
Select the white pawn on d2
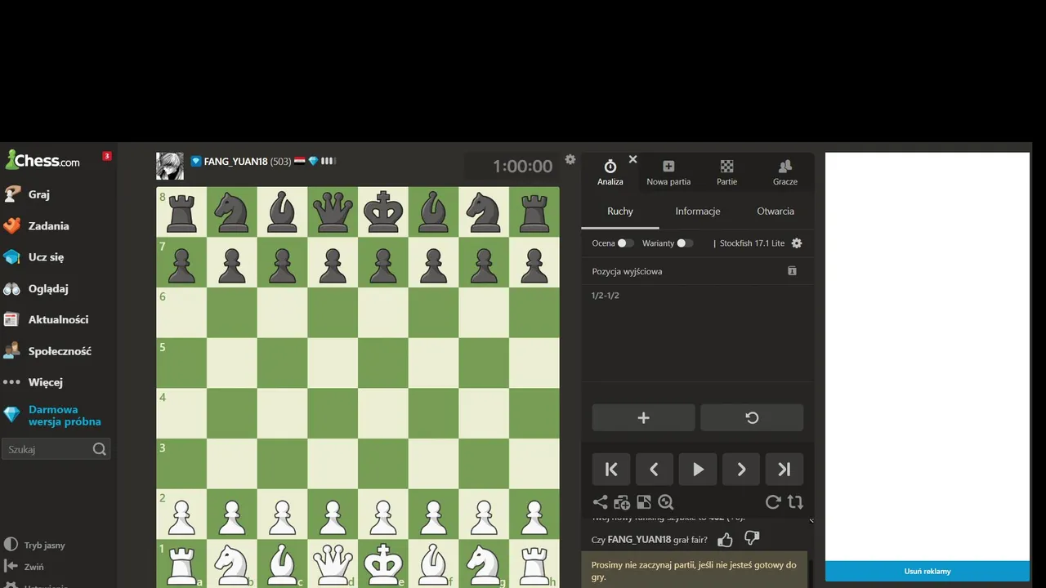[x=333, y=514]
